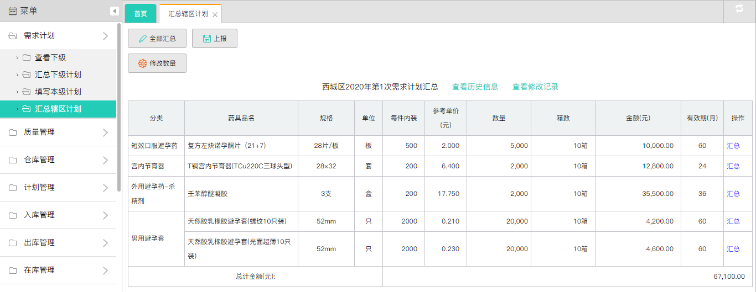Viewport: 756px width, 292px height.
Task: Collapse the menu sidebar arrow
Action: [x=114, y=11]
